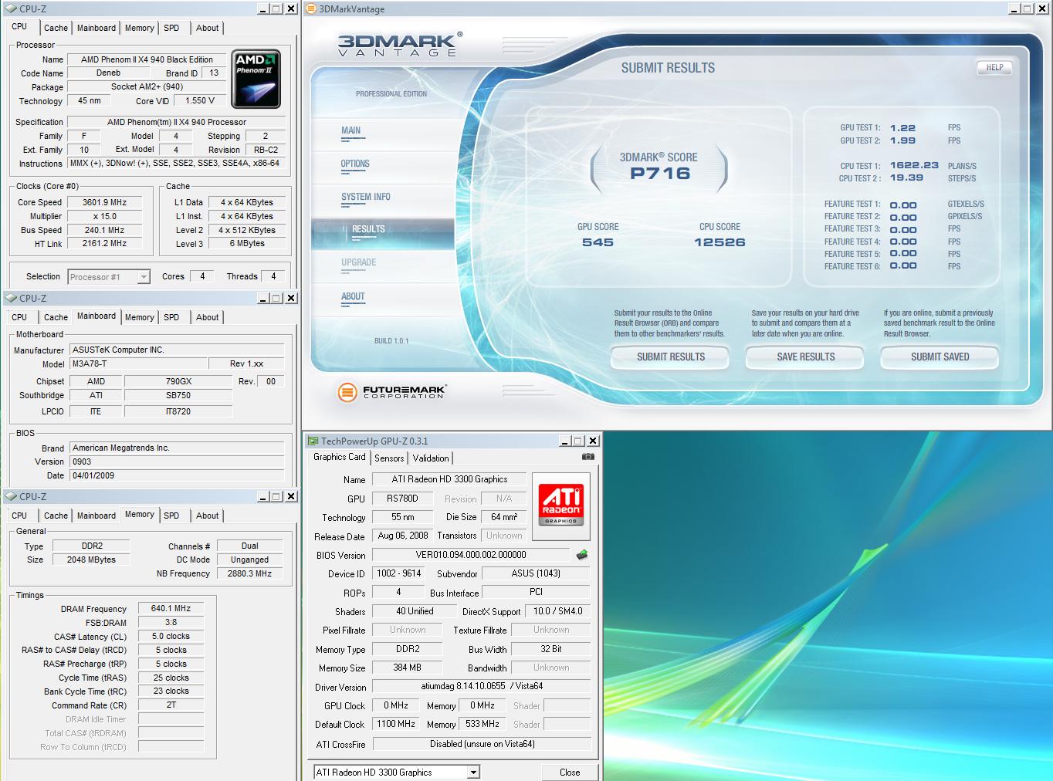The image size is (1053, 781).
Task: Click the GPU-Z Default Clock value 1100 MHz
Action: pyautogui.click(x=397, y=724)
